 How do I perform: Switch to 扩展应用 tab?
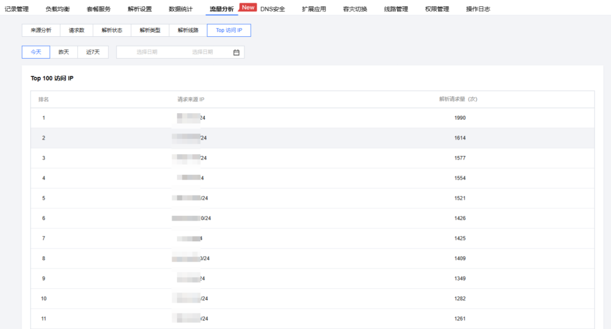(314, 9)
